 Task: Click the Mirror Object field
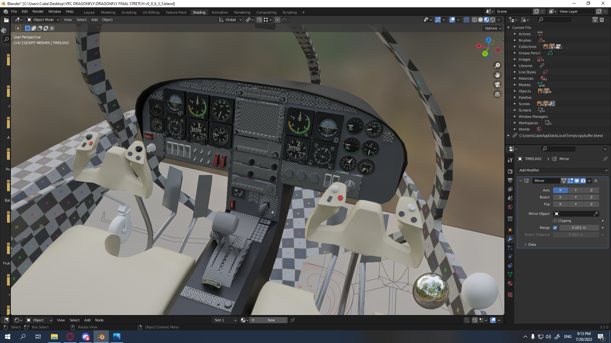(x=576, y=214)
